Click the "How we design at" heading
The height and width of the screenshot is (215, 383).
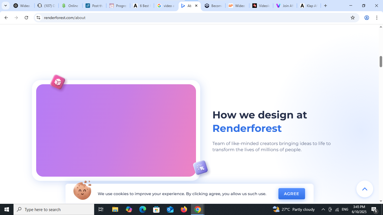(260, 115)
